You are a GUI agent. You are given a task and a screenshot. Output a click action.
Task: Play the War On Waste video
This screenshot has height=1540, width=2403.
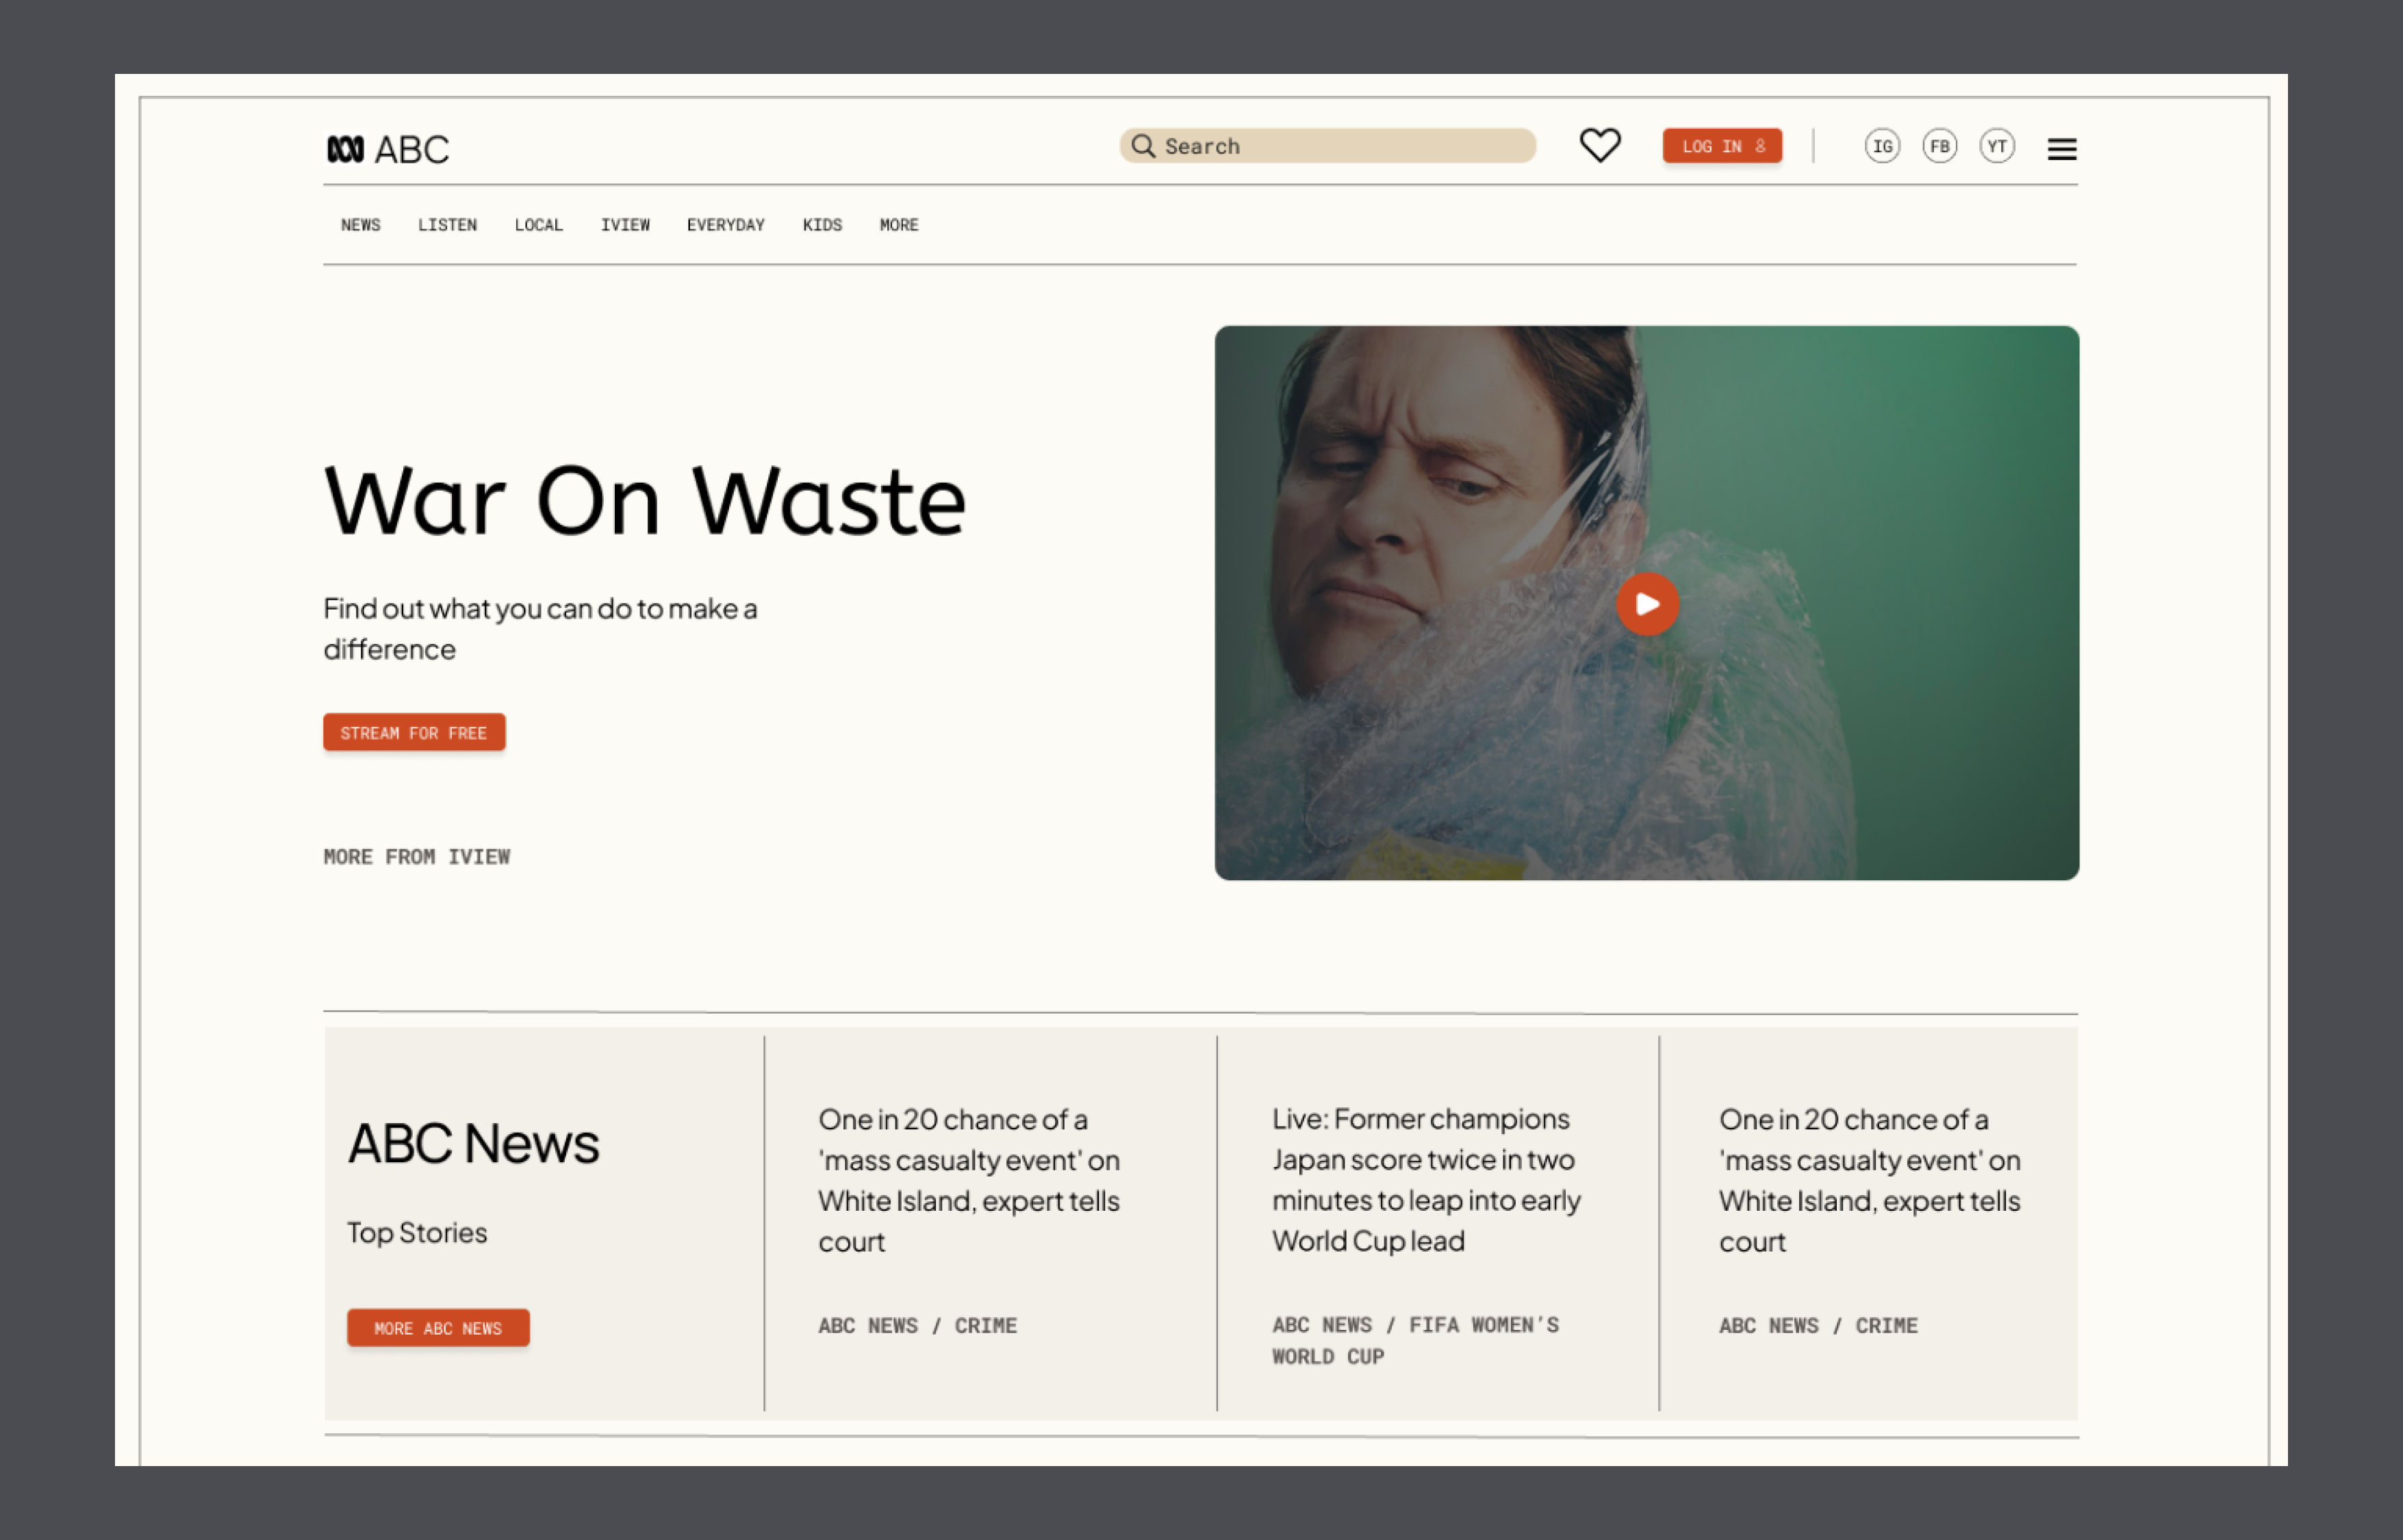(1647, 604)
